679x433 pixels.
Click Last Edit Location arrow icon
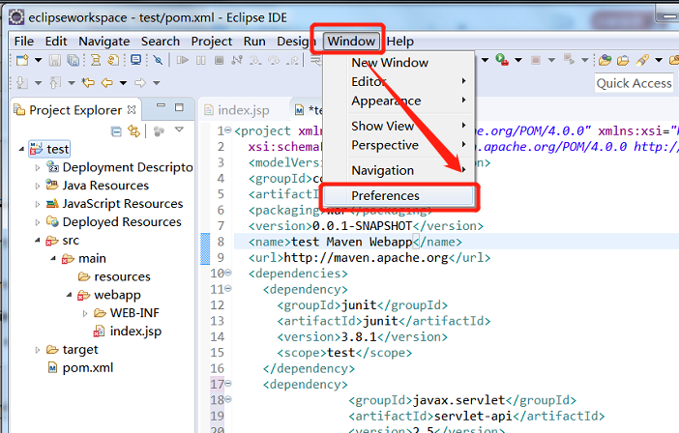(x=88, y=82)
